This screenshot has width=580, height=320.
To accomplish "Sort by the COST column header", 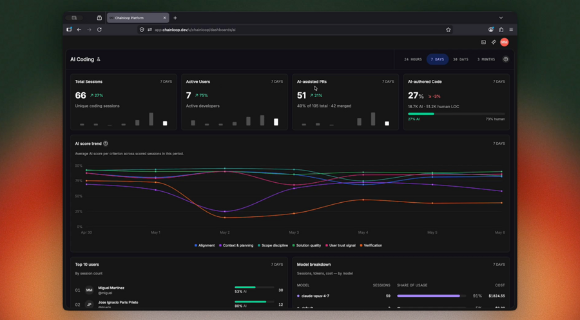I will (x=500, y=285).
